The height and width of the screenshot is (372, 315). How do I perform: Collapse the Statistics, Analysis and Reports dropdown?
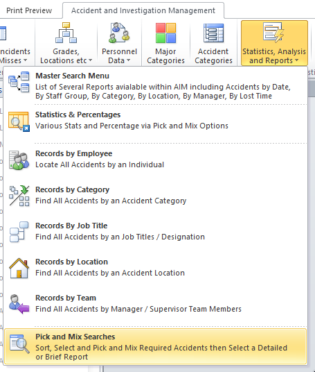274,43
